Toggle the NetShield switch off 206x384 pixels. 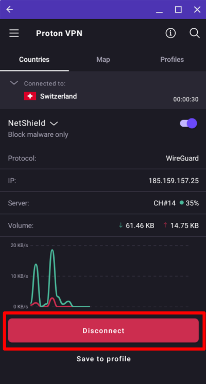[188, 124]
